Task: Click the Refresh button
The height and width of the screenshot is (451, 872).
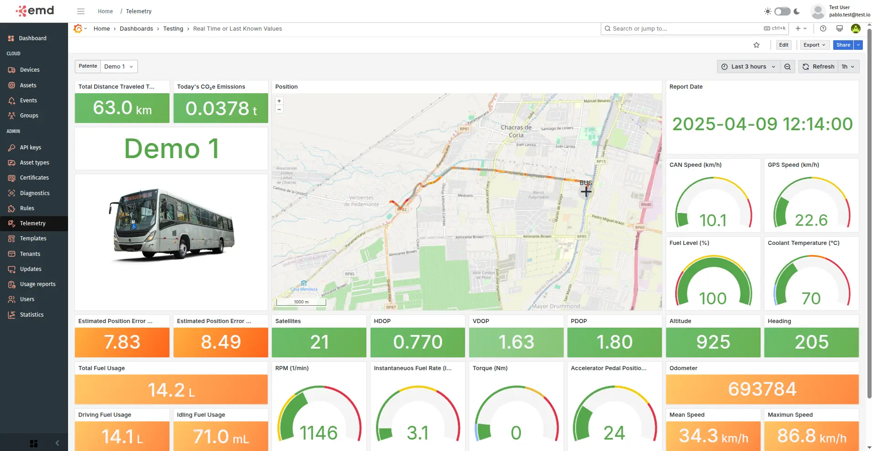Action: click(x=818, y=67)
